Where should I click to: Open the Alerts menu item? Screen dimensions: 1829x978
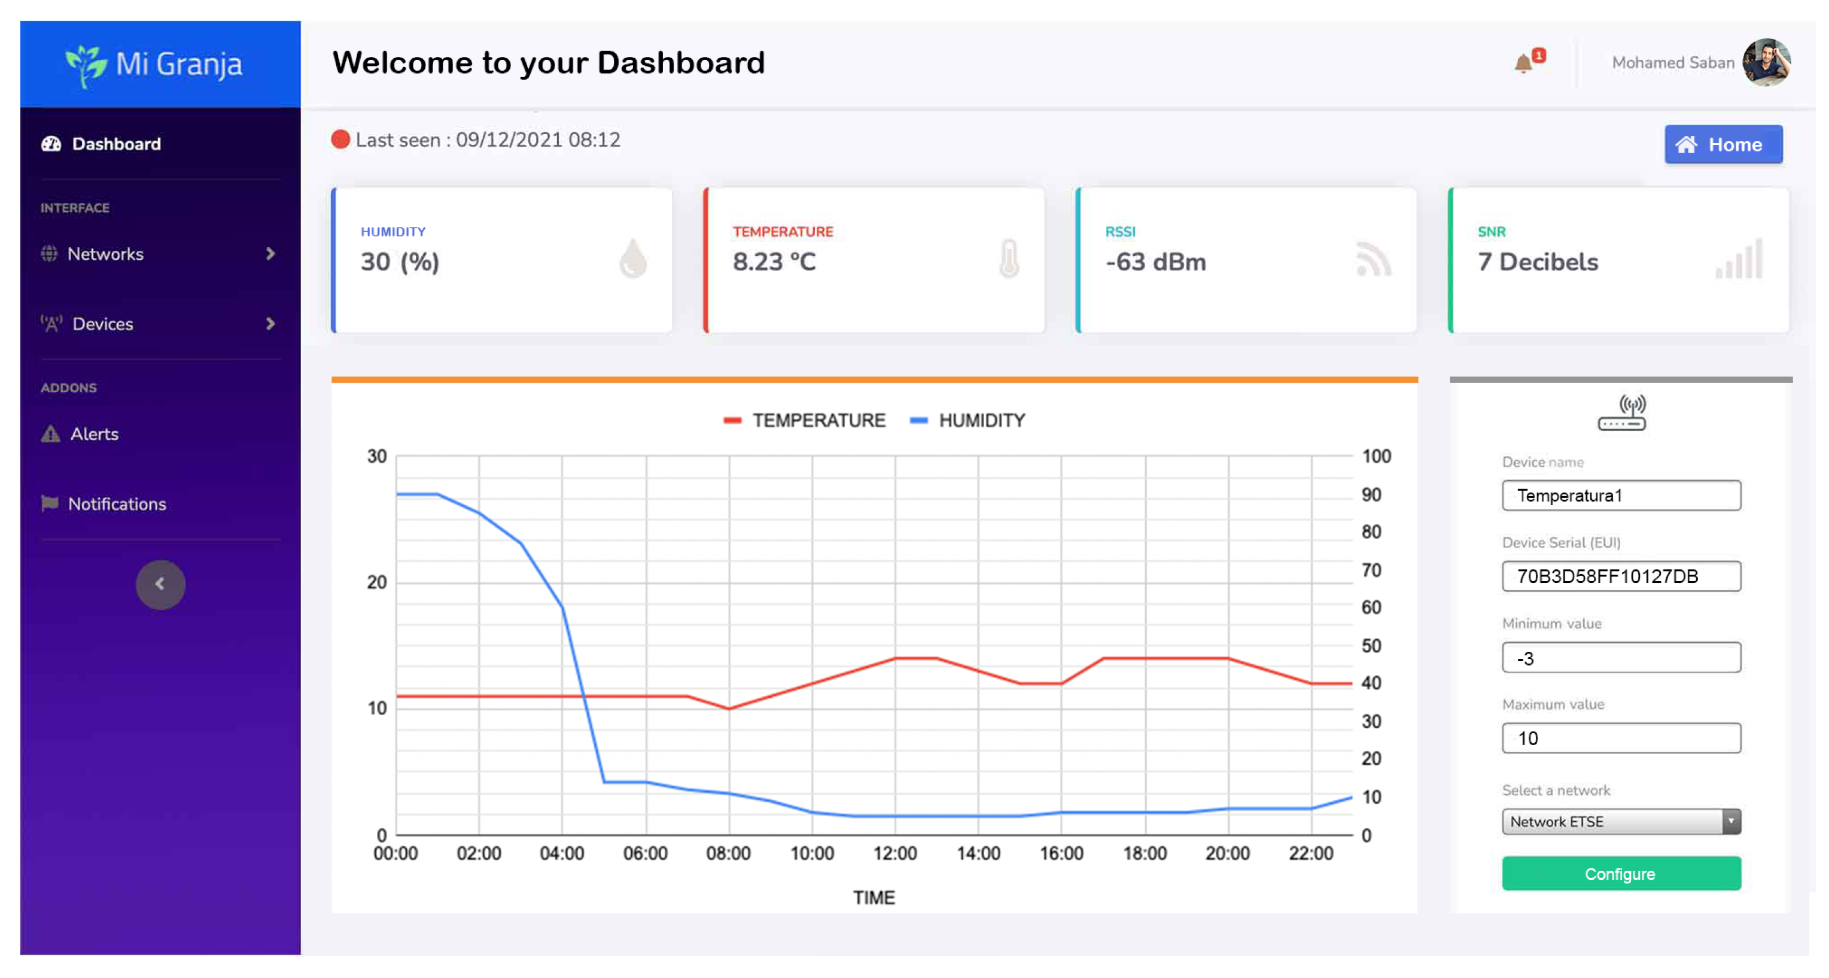coord(94,434)
